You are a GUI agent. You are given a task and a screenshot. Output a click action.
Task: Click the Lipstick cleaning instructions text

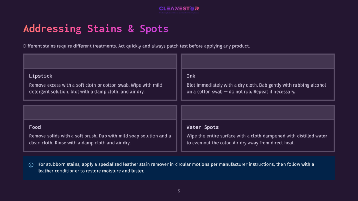coord(96,88)
